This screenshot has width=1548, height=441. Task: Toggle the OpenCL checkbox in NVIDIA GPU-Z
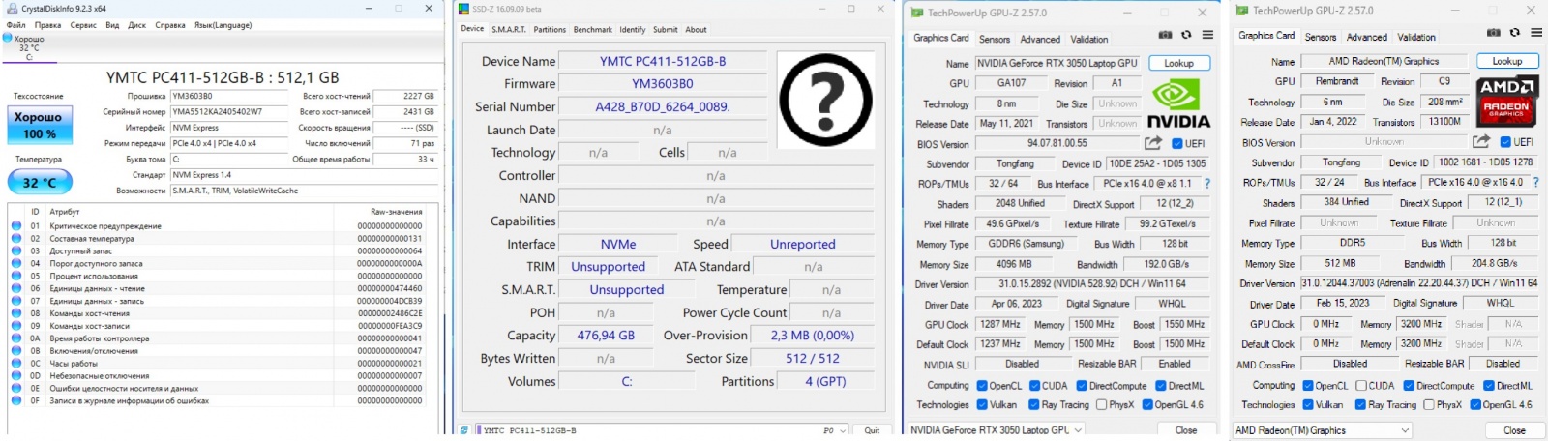tap(982, 386)
